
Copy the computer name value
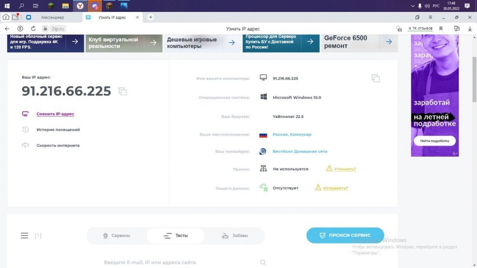pyautogui.click(x=376, y=79)
